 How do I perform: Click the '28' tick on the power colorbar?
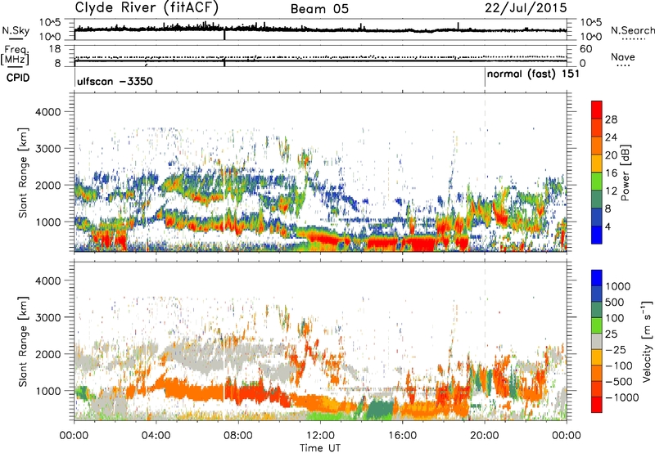point(611,119)
